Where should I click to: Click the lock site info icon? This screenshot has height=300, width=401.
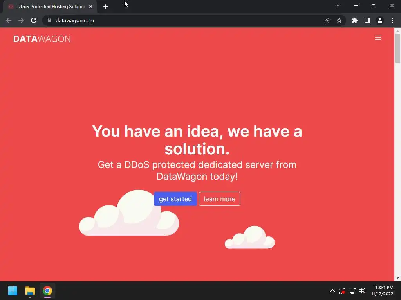(x=49, y=20)
